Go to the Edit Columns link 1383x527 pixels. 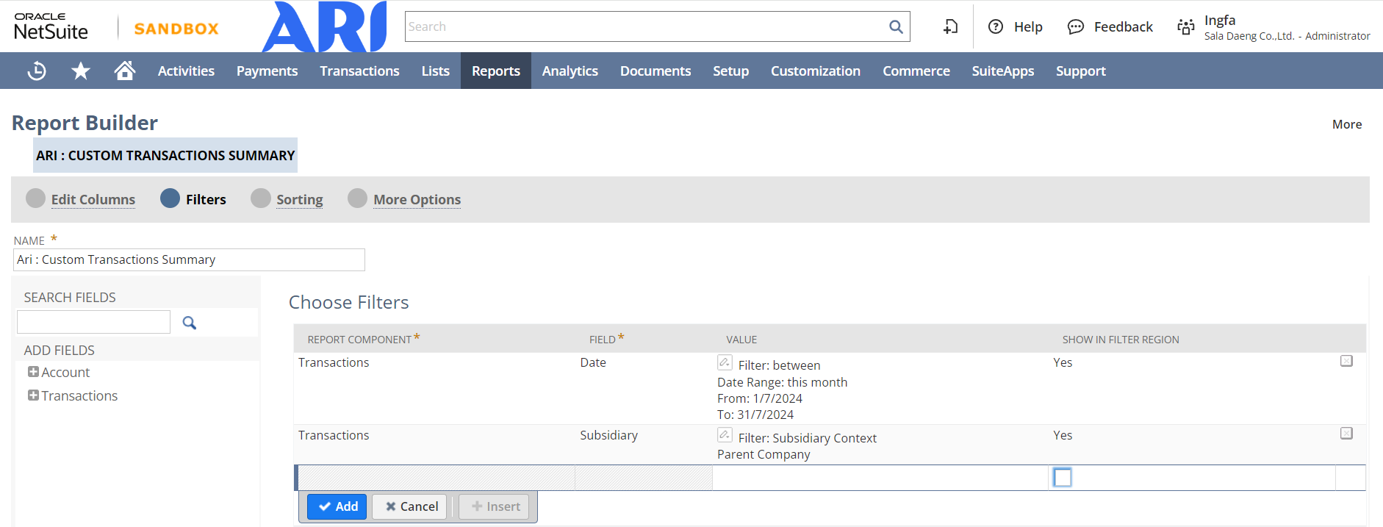pyautogui.click(x=93, y=199)
